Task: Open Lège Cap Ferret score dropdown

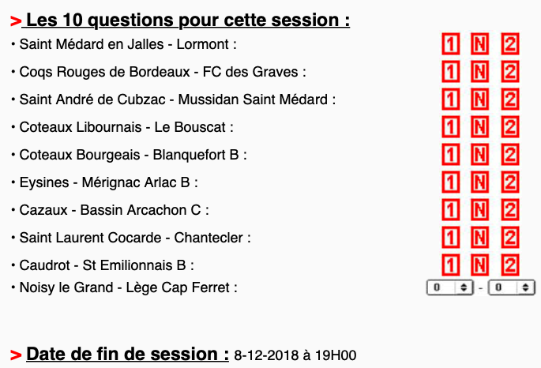Action: pyautogui.click(x=513, y=288)
